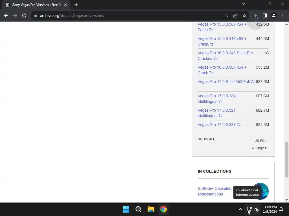Download Vegas Pro 17.0 Build 353 Full.7z
The image size is (289, 216).
(226, 82)
